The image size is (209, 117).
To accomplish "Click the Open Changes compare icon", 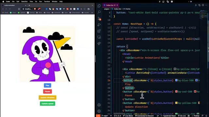I will click(200, 5).
